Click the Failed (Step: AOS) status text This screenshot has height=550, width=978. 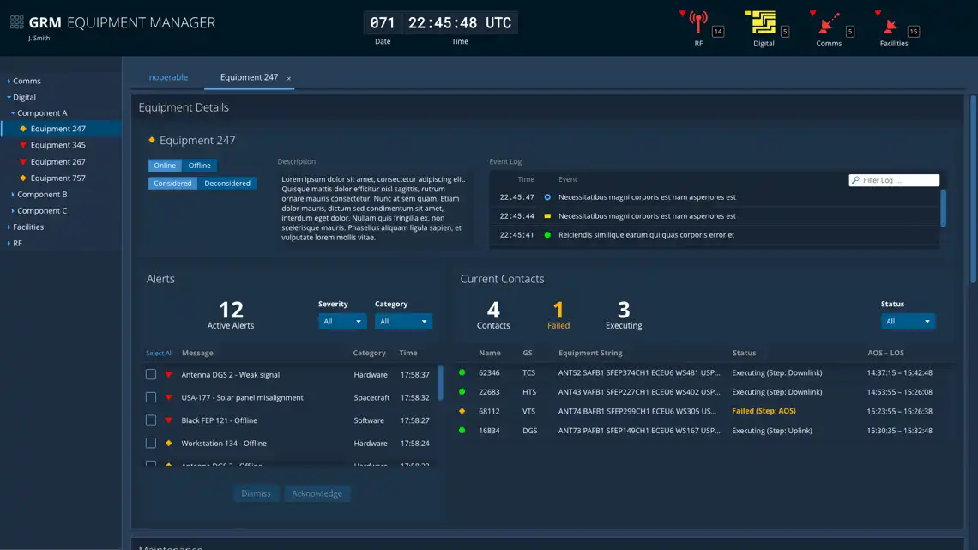(x=764, y=411)
